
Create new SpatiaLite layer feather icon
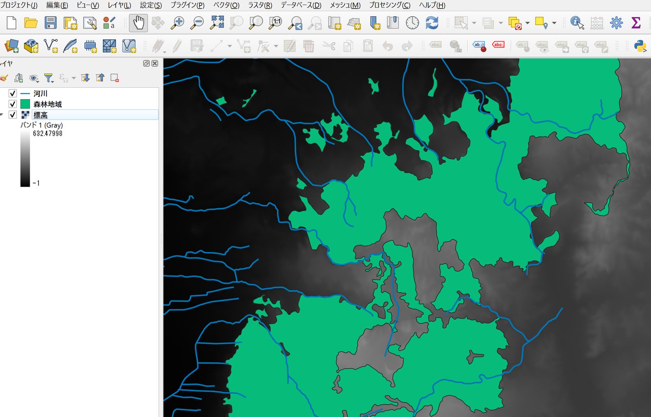tap(70, 46)
